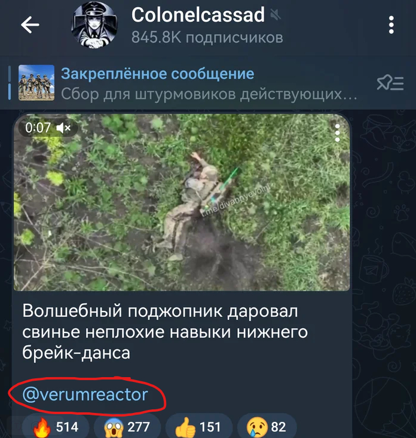Click the muted channel speaker icon
The height and width of the screenshot is (438, 416).
pos(276,14)
